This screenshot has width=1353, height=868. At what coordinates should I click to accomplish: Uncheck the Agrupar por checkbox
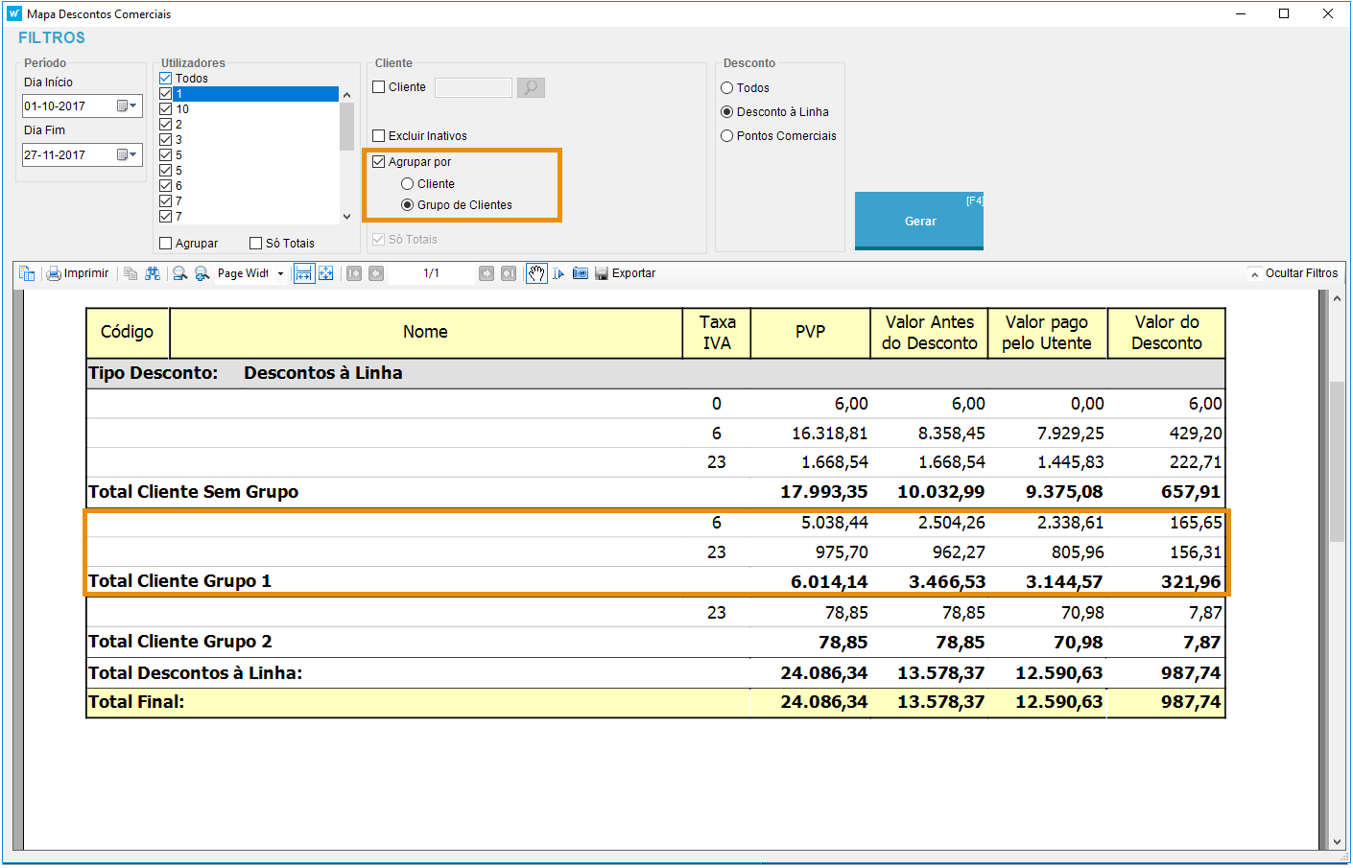pos(379,162)
